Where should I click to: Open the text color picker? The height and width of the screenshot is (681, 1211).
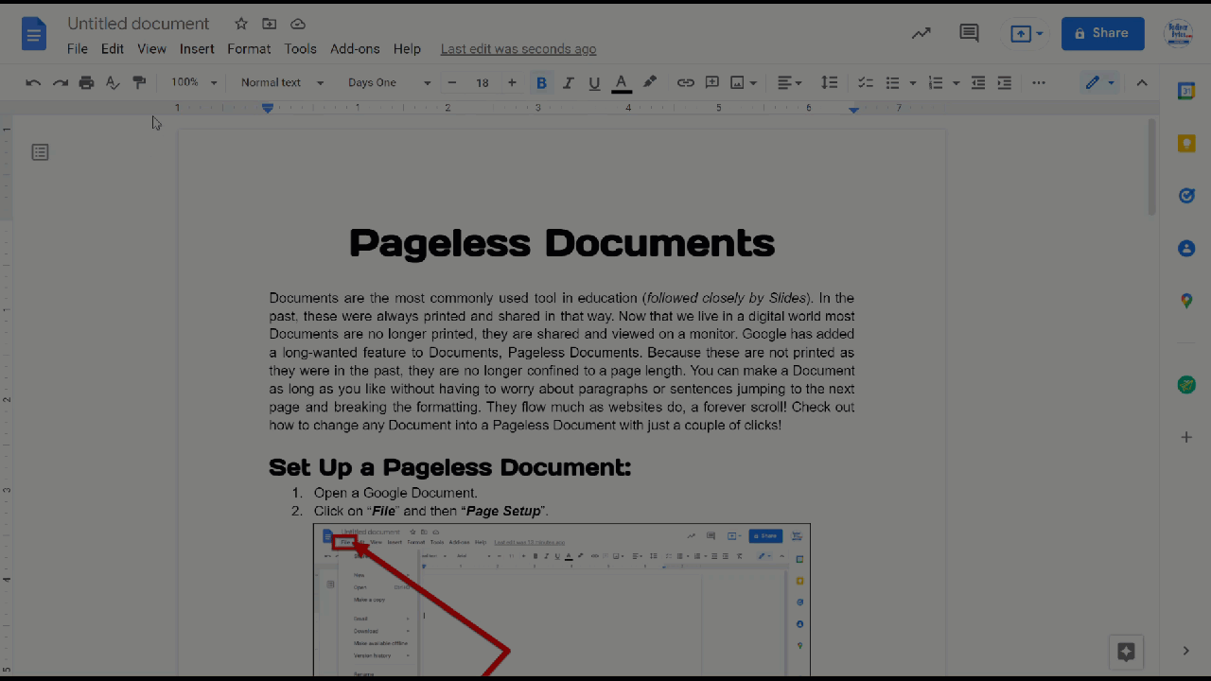pyautogui.click(x=622, y=83)
